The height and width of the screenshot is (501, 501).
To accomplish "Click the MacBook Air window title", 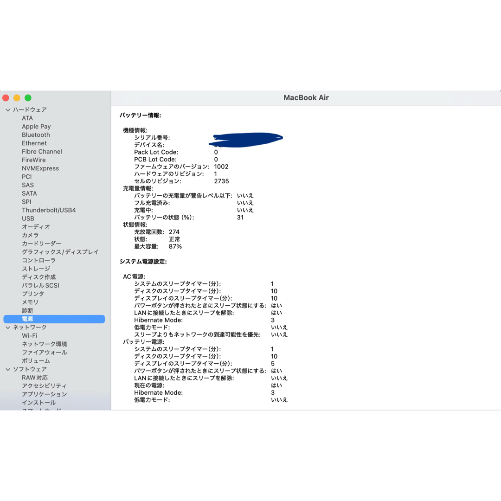I will (306, 98).
